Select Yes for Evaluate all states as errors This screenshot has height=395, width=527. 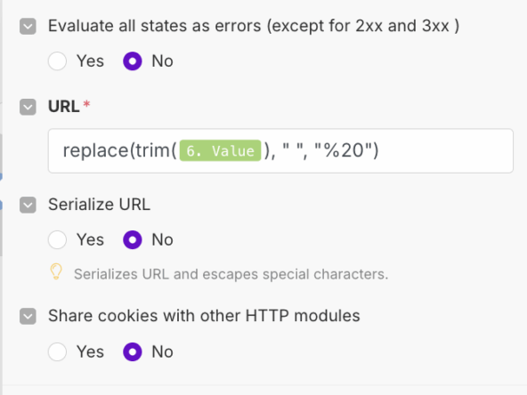click(x=57, y=61)
